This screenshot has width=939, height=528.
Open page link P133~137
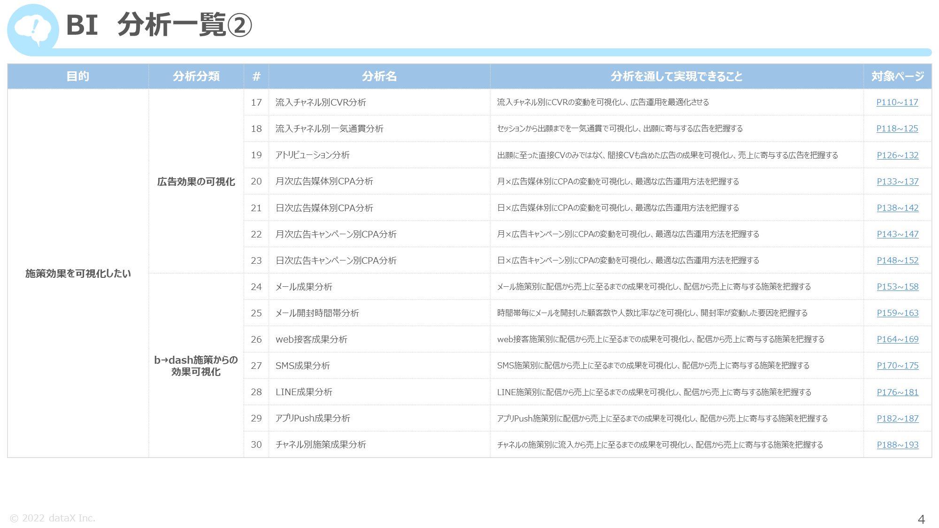(898, 182)
